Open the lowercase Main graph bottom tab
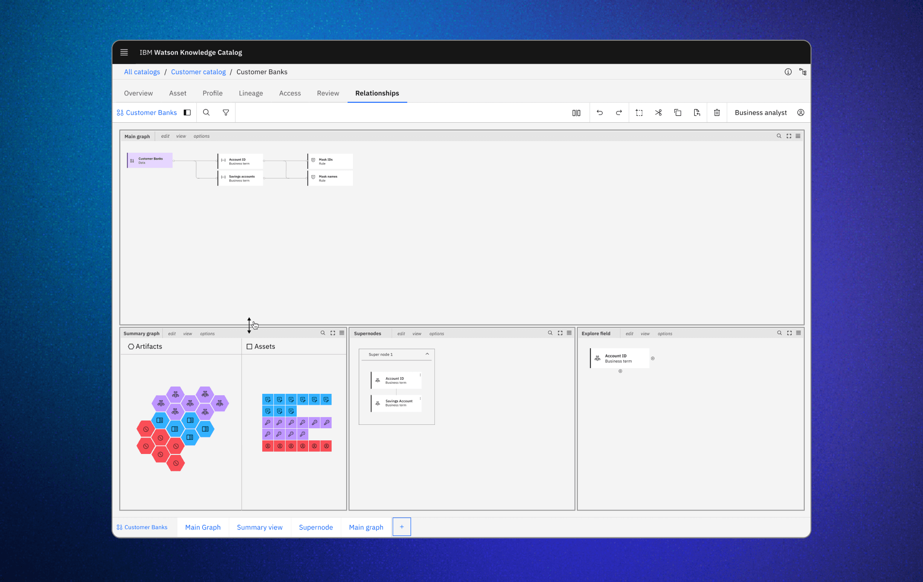923x582 pixels. 366,527
